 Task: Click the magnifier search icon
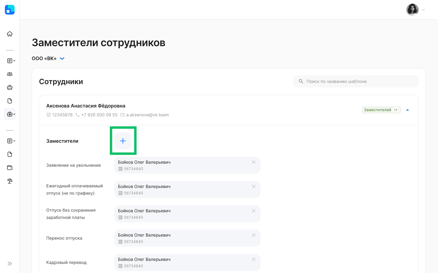[301, 81]
